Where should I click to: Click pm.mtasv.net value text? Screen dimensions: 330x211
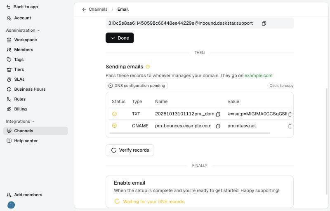coord(242,126)
